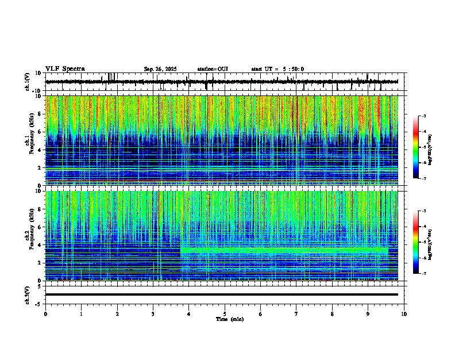The width and height of the screenshot is (455, 352).
Task: Click the ch.3 flat black trace
Action: click(x=222, y=294)
